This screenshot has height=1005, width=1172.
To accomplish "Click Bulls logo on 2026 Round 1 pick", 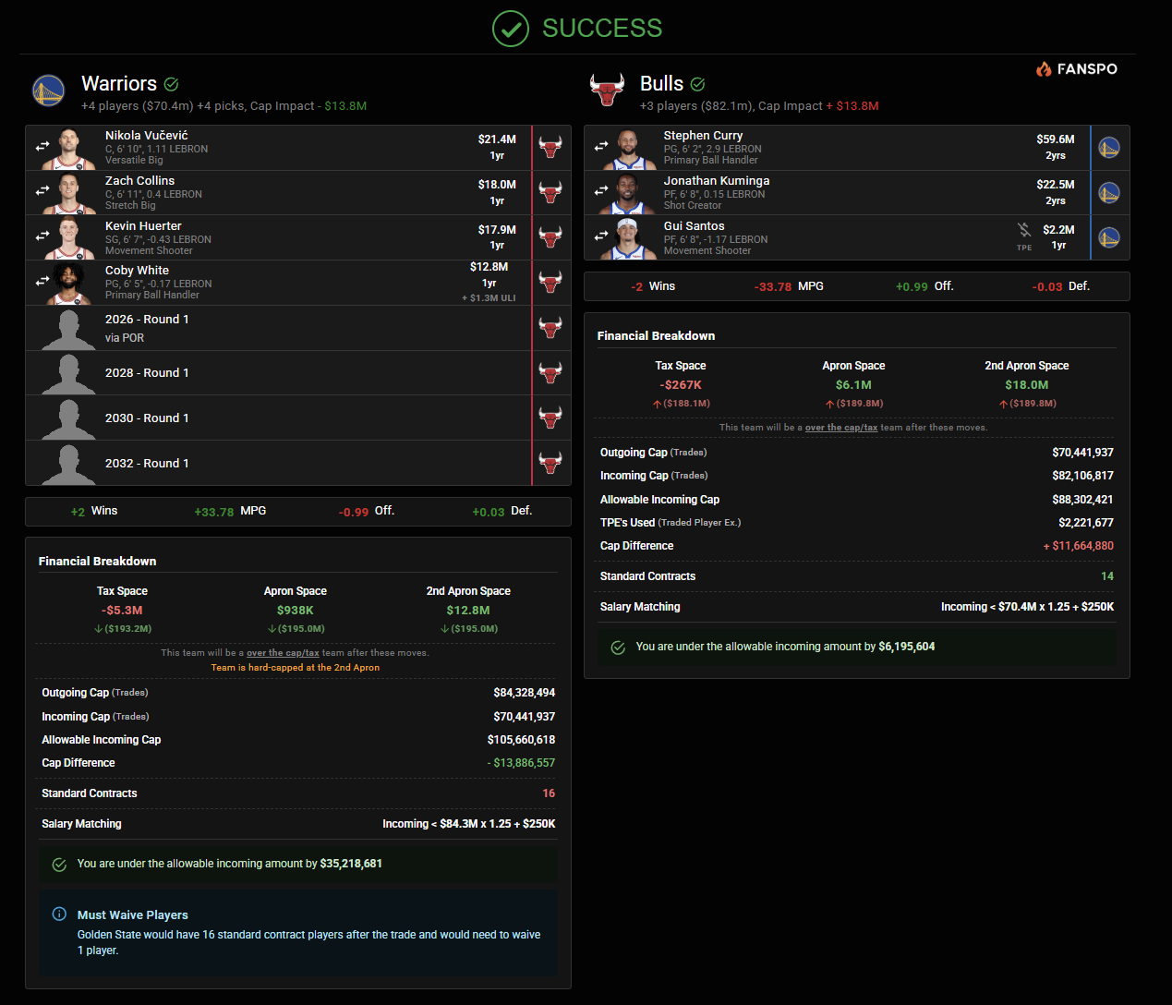I will click(550, 328).
